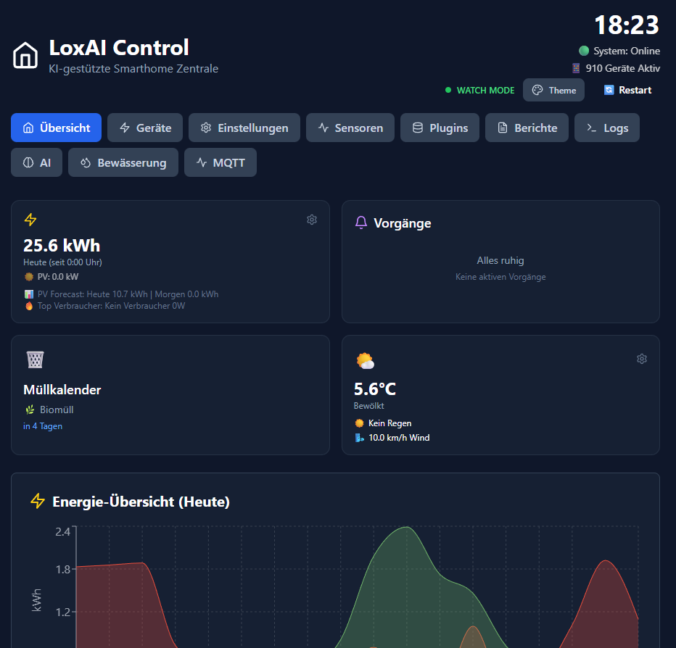Click the cloudy sun weather icon
The width and height of the screenshot is (676, 648).
coord(365,361)
